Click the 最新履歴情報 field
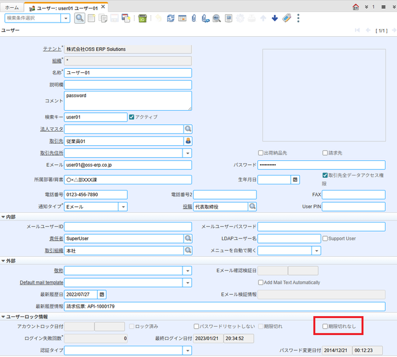397x357 pixels. (x=225, y=307)
